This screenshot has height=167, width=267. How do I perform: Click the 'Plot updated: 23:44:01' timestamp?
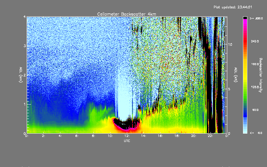click(233, 7)
